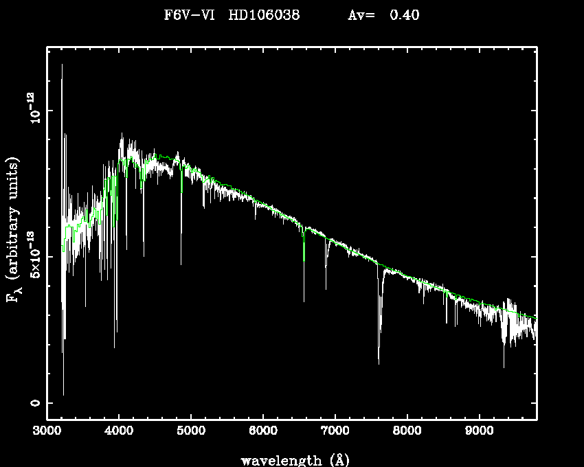584x467 pixels.
Task: Click the star name HD106038 in title
Action: (x=264, y=15)
